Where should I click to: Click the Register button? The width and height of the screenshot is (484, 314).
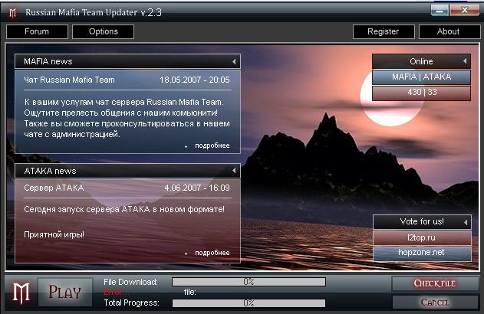click(x=383, y=31)
